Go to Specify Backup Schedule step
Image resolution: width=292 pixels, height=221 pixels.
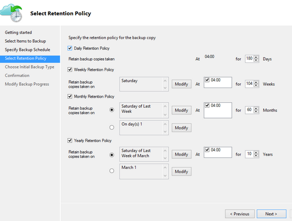[27, 50]
